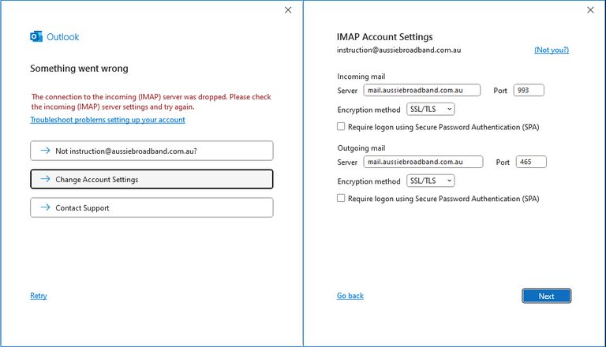Edit the outgoing mail server field

(423, 162)
